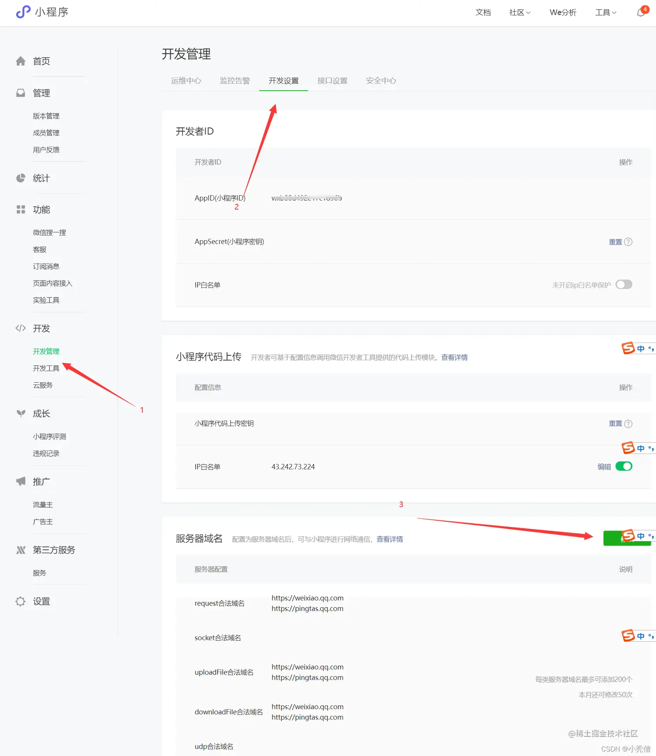
Task: Expand the 社区 dropdown menu
Action: click(x=520, y=13)
